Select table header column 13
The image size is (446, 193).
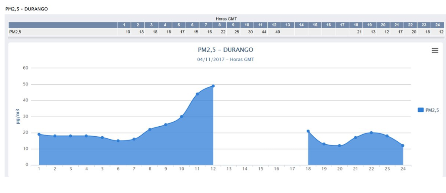[x=288, y=25]
